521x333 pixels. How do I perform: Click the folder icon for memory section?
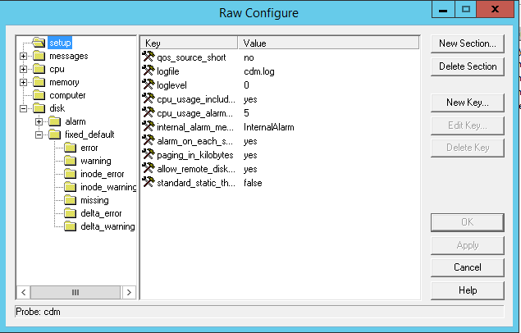[39, 82]
